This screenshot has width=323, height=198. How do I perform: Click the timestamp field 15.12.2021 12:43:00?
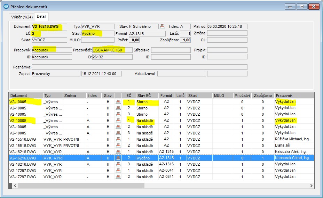(x=102, y=74)
